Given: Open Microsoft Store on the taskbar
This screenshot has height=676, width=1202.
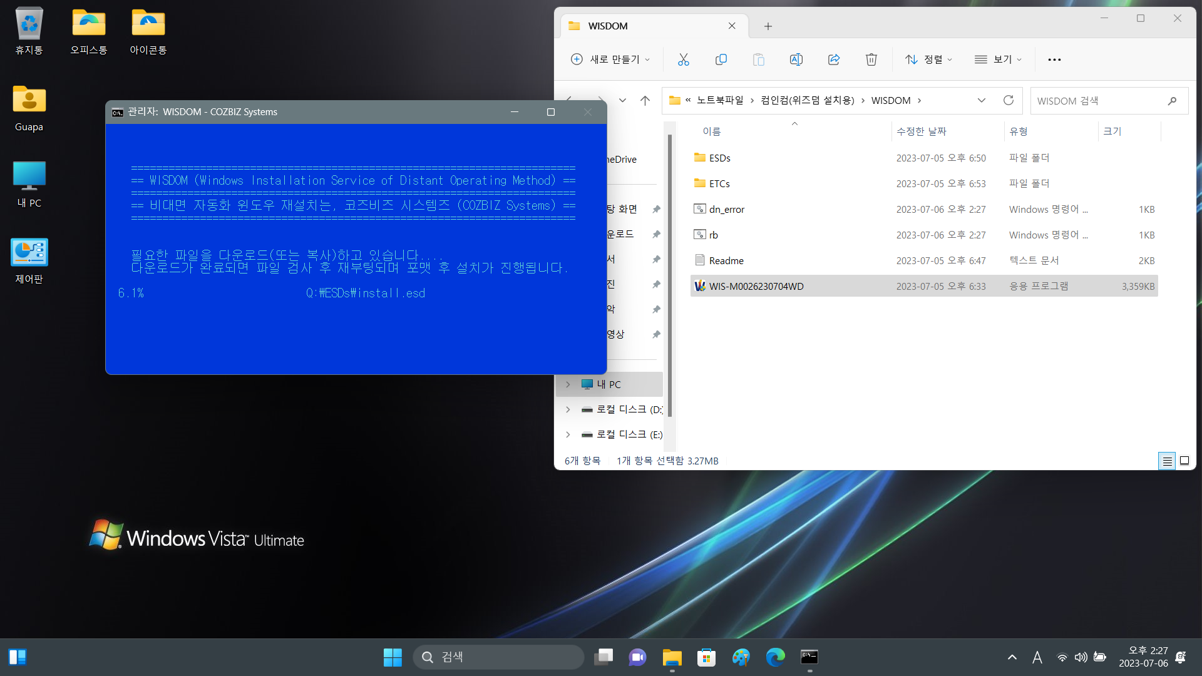Looking at the screenshot, I should (706, 657).
